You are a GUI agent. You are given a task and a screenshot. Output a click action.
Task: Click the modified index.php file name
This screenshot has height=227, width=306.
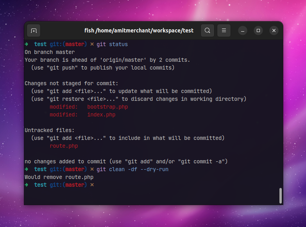101,114
